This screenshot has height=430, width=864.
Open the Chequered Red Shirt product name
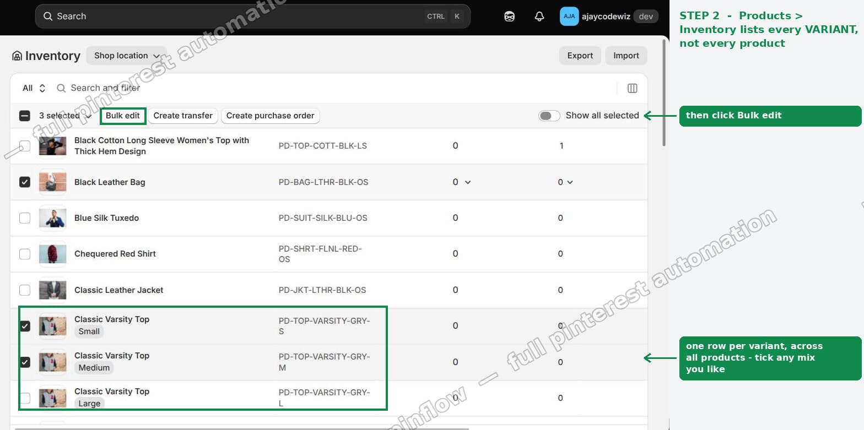115,254
